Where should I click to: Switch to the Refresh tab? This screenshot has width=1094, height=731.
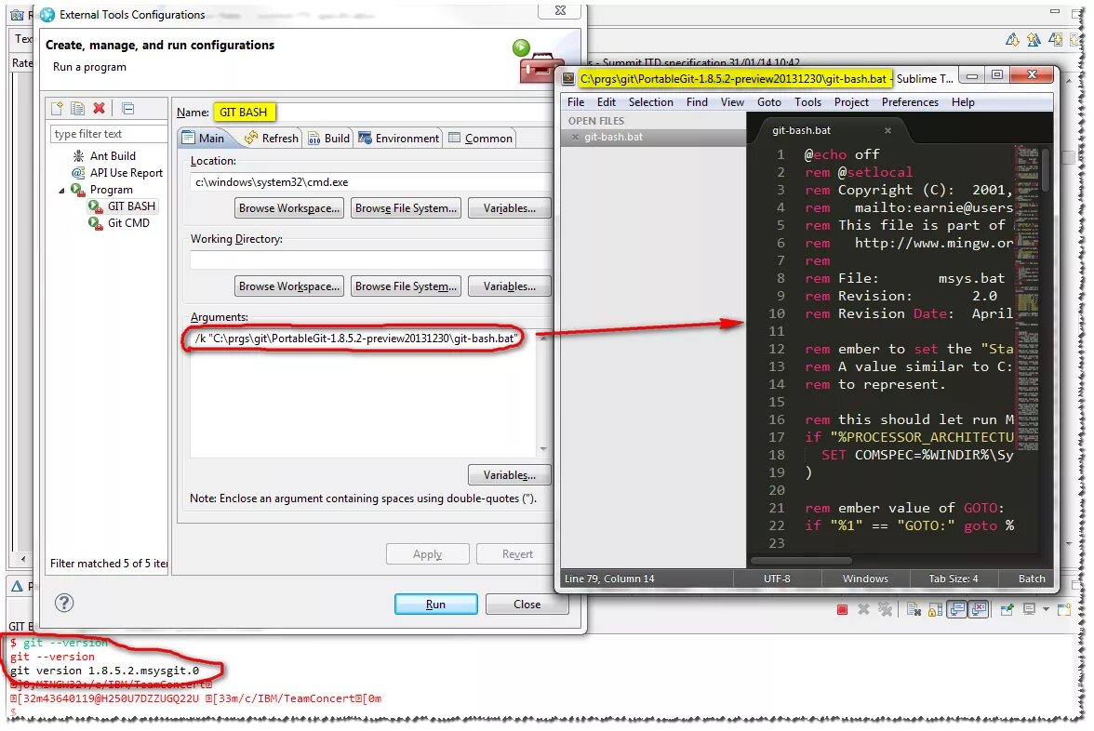pos(271,138)
